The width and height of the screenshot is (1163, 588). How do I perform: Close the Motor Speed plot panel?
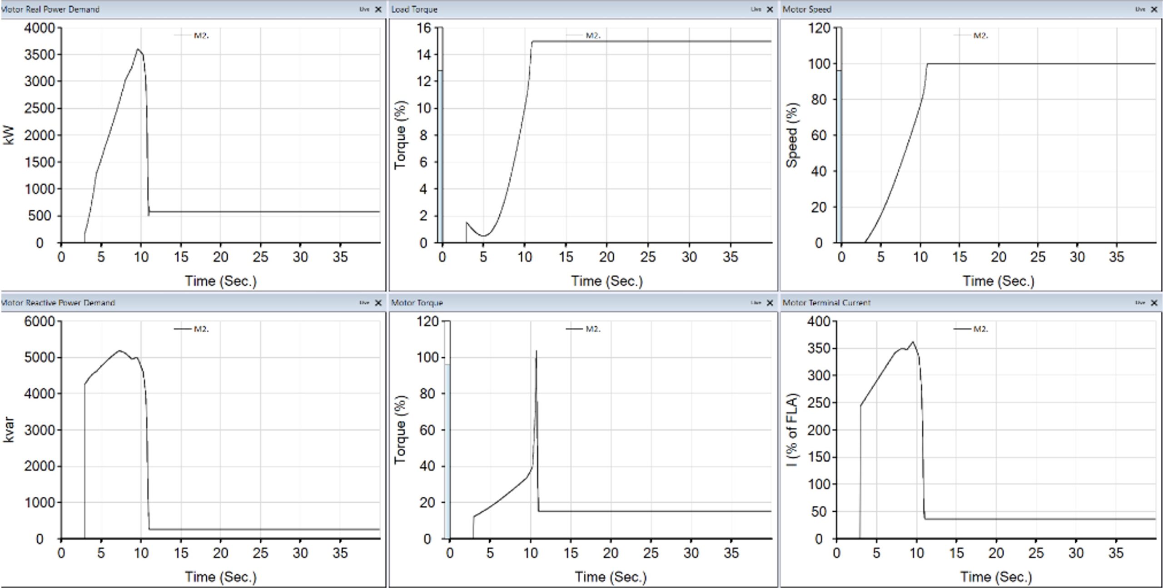coord(1154,9)
